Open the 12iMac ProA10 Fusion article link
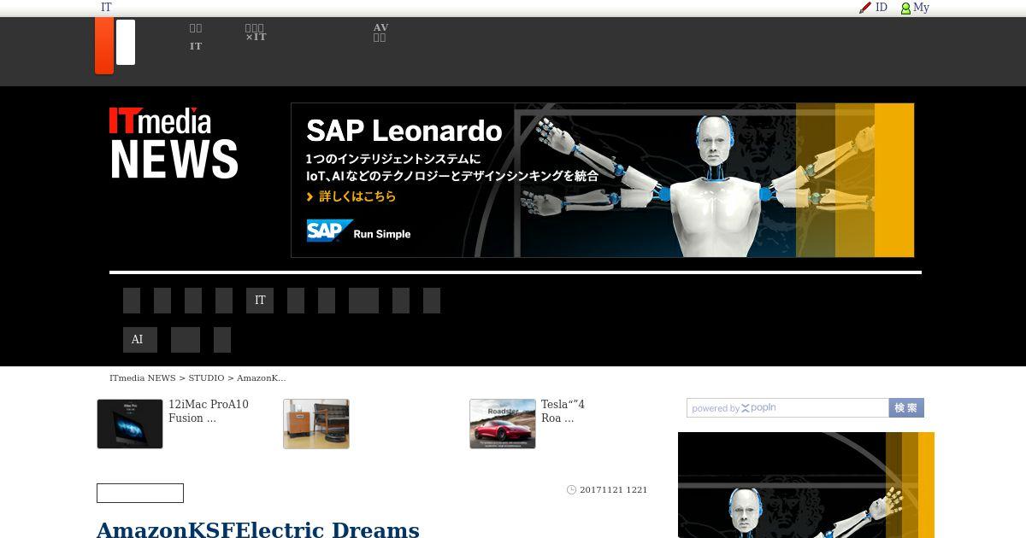 click(208, 412)
